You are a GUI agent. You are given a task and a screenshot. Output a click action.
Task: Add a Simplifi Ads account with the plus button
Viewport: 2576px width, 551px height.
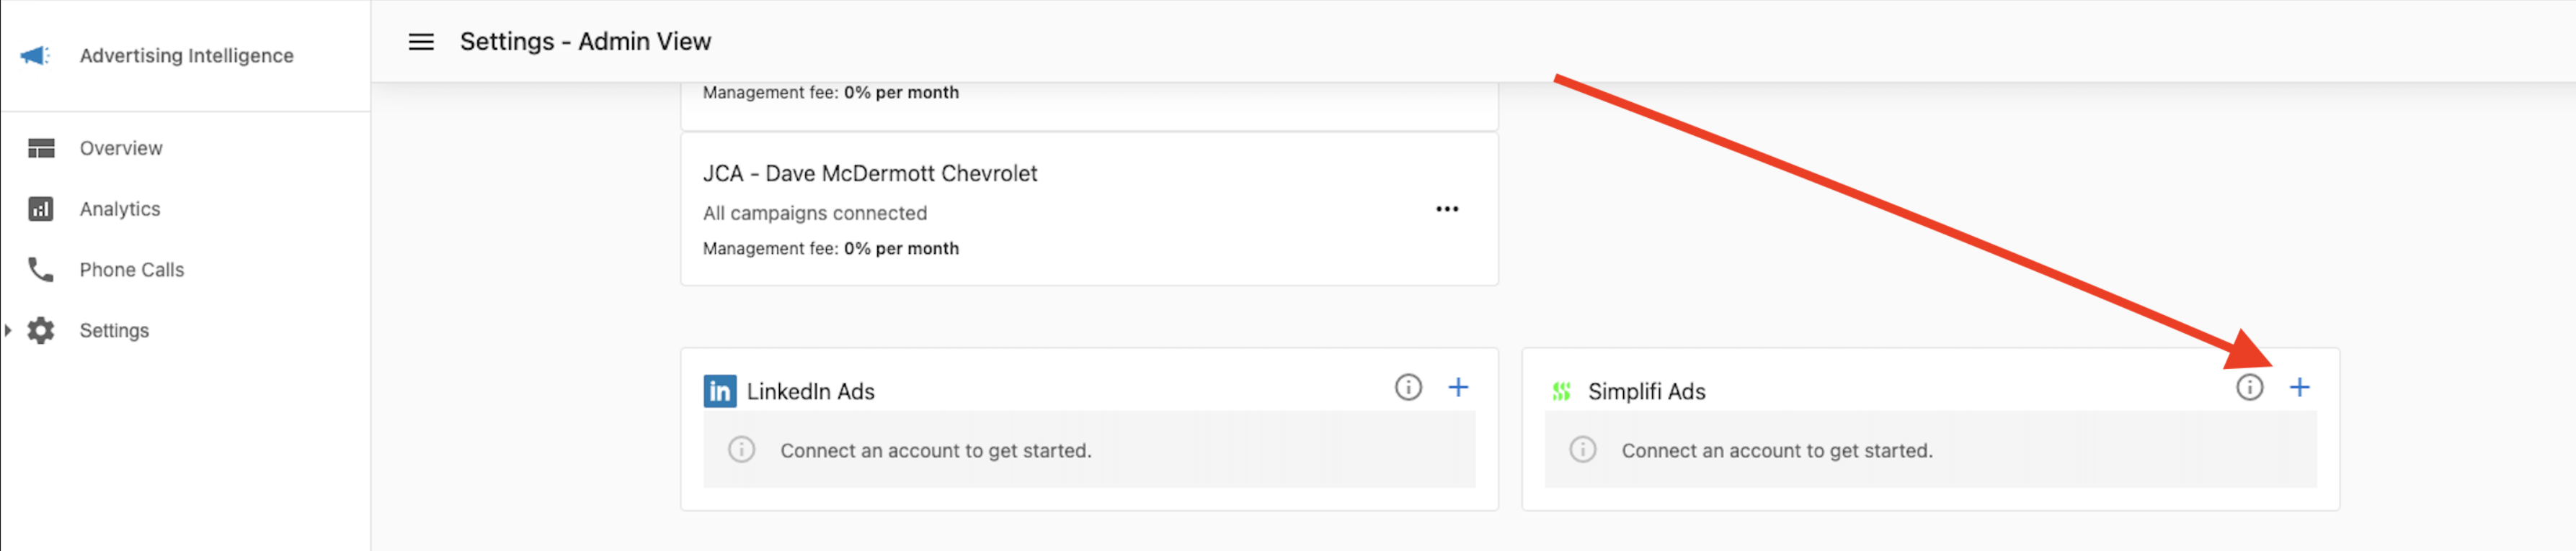click(x=2300, y=387)
